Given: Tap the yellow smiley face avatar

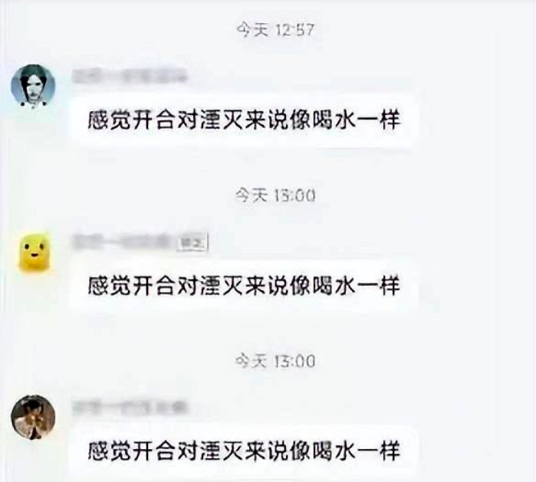Looking at the screenshot, I should pos(35,251).
